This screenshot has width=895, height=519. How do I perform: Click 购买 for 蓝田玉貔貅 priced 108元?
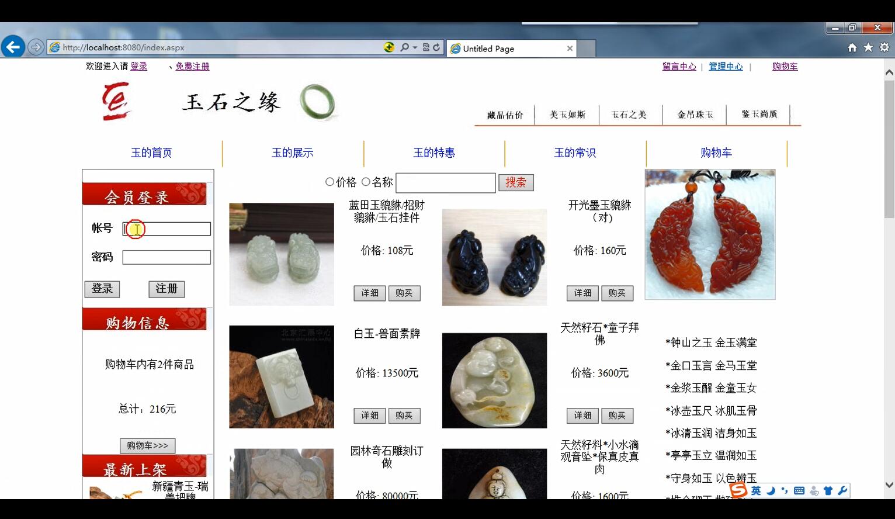tap(404, 293)
